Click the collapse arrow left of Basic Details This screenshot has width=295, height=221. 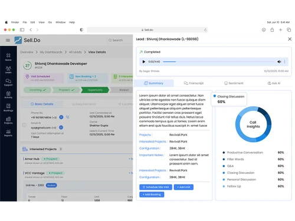[x=24, y=125]
